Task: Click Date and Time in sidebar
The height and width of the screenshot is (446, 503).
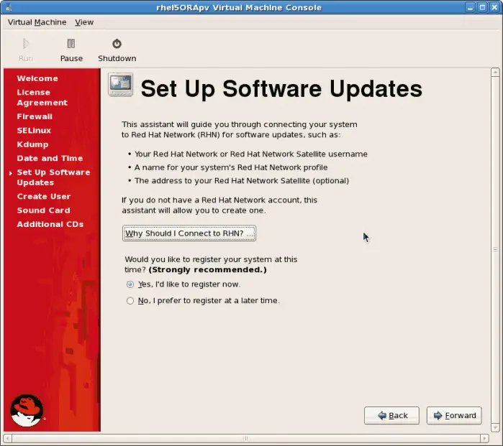Action: pyautogui.click(x=50, y=158)
